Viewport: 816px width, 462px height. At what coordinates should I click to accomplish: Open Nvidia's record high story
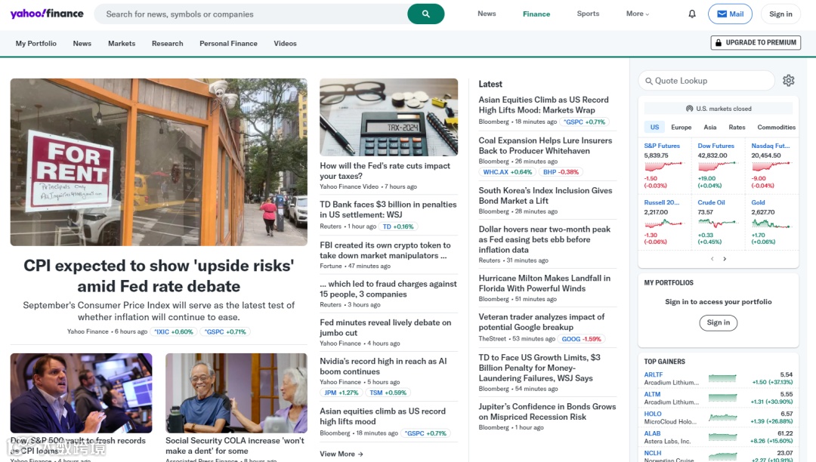click(x=384, y=366)
